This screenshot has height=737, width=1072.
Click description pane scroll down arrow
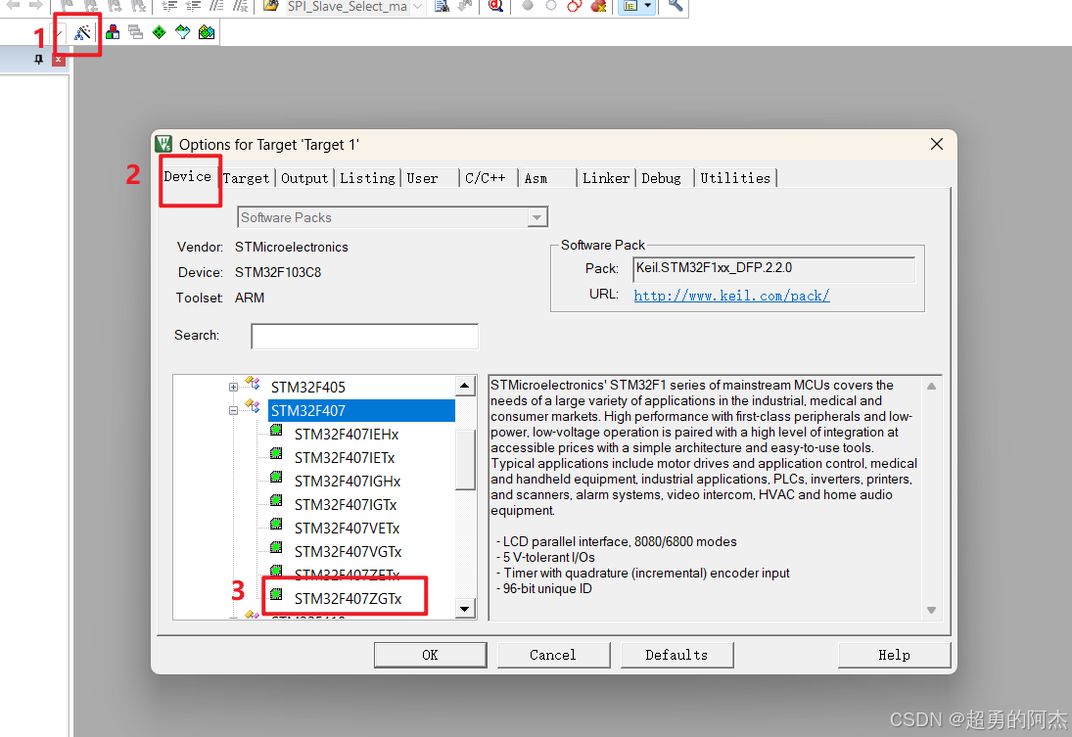click(931, 610)
